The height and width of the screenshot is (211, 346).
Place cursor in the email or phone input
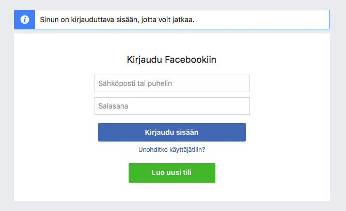click(171, 83)
